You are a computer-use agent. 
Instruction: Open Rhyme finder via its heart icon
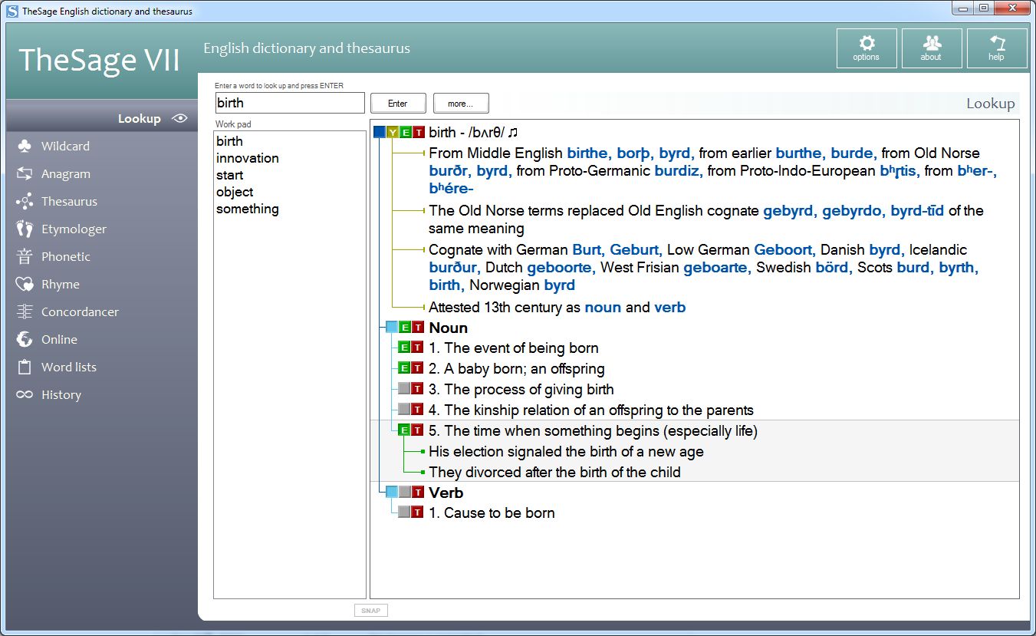(x=25, y=284)
